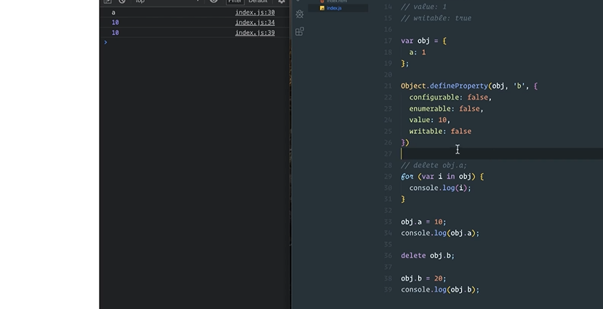The width and height of the screenshot is (603, 309).
Task: Click code line 'var obj = {'
Action: pos(423,41)
